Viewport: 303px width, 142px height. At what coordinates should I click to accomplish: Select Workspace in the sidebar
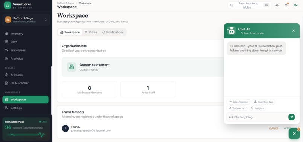coord(26,100)
